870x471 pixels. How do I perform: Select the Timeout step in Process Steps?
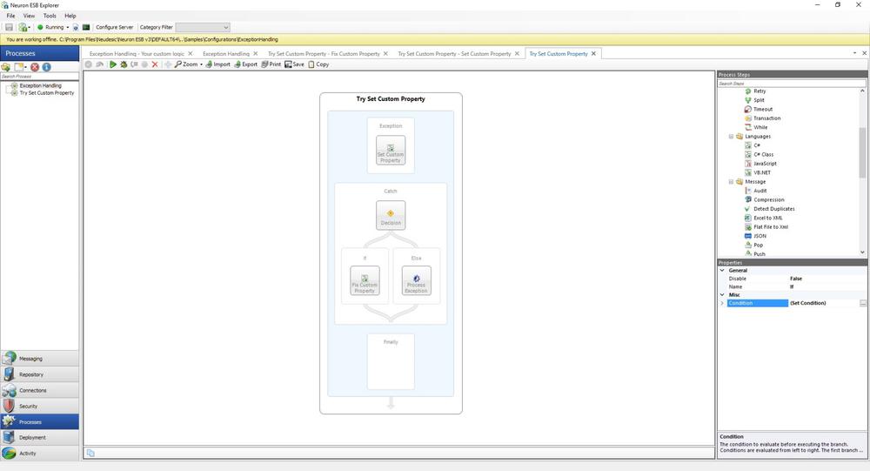pyautogui.click(x=759, y=110)
